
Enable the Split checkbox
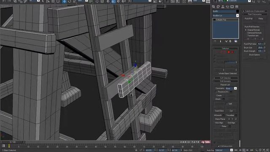pyautogui.click(x=227, y=104)
